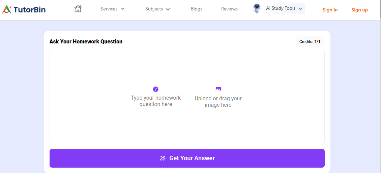
Task: Go to the home page icon
Action: point(78,9)
